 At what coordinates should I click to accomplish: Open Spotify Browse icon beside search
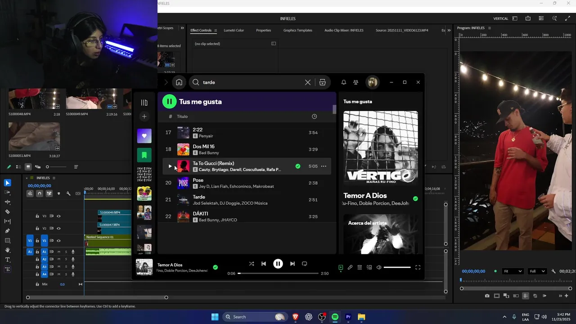coord(322,82)
